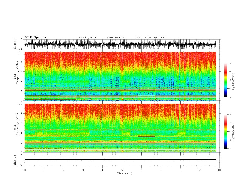The image size is (247, 191).
Task: Click the "-3" tick on ch.1 color bar
Action: (x=230, y=63)
